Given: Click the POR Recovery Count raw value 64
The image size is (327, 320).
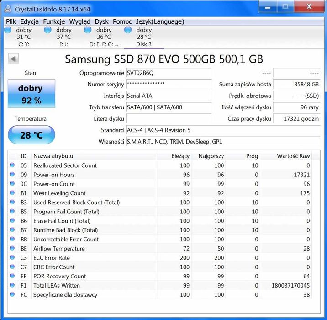Looking at the screenshot, I should 306,277.
